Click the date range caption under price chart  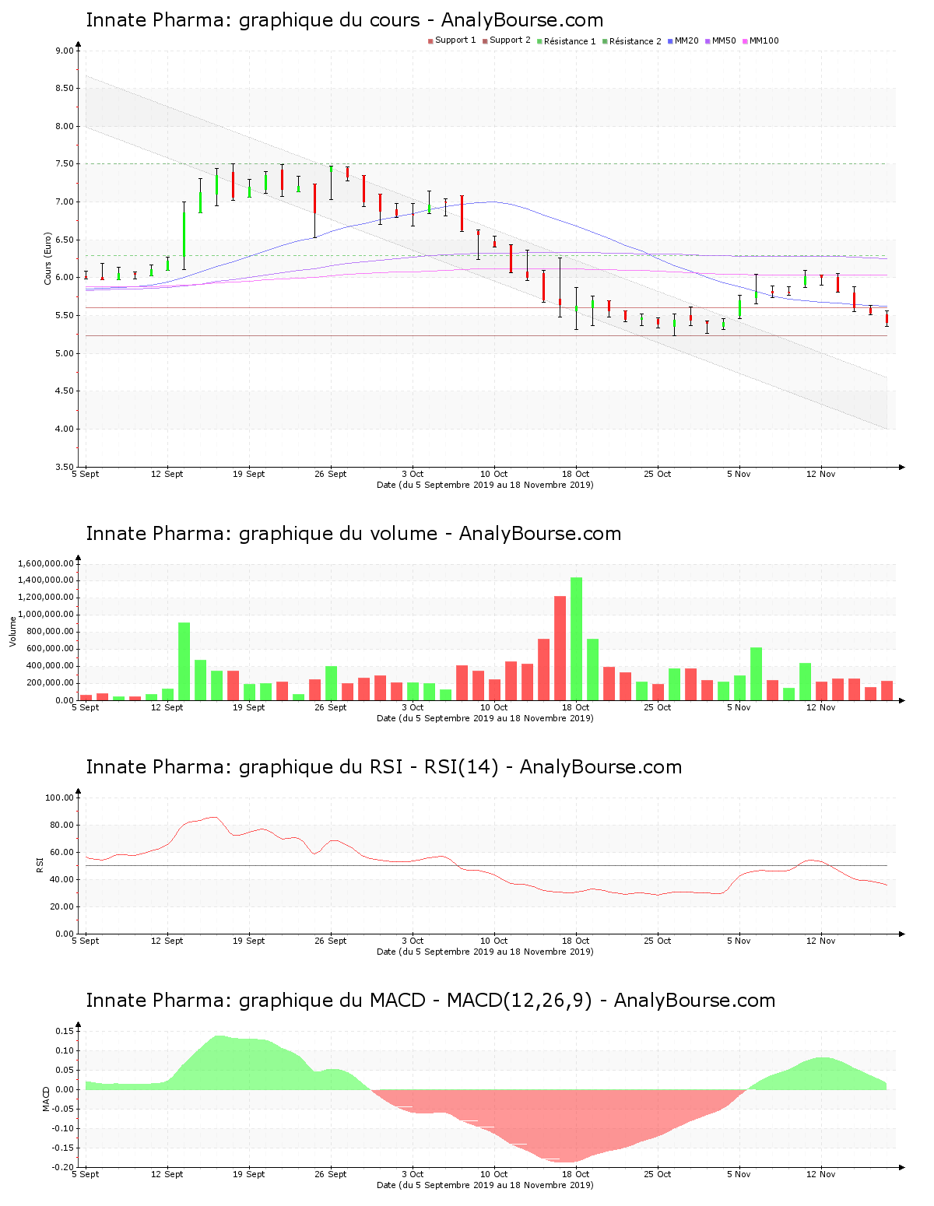tap(485, 485)
